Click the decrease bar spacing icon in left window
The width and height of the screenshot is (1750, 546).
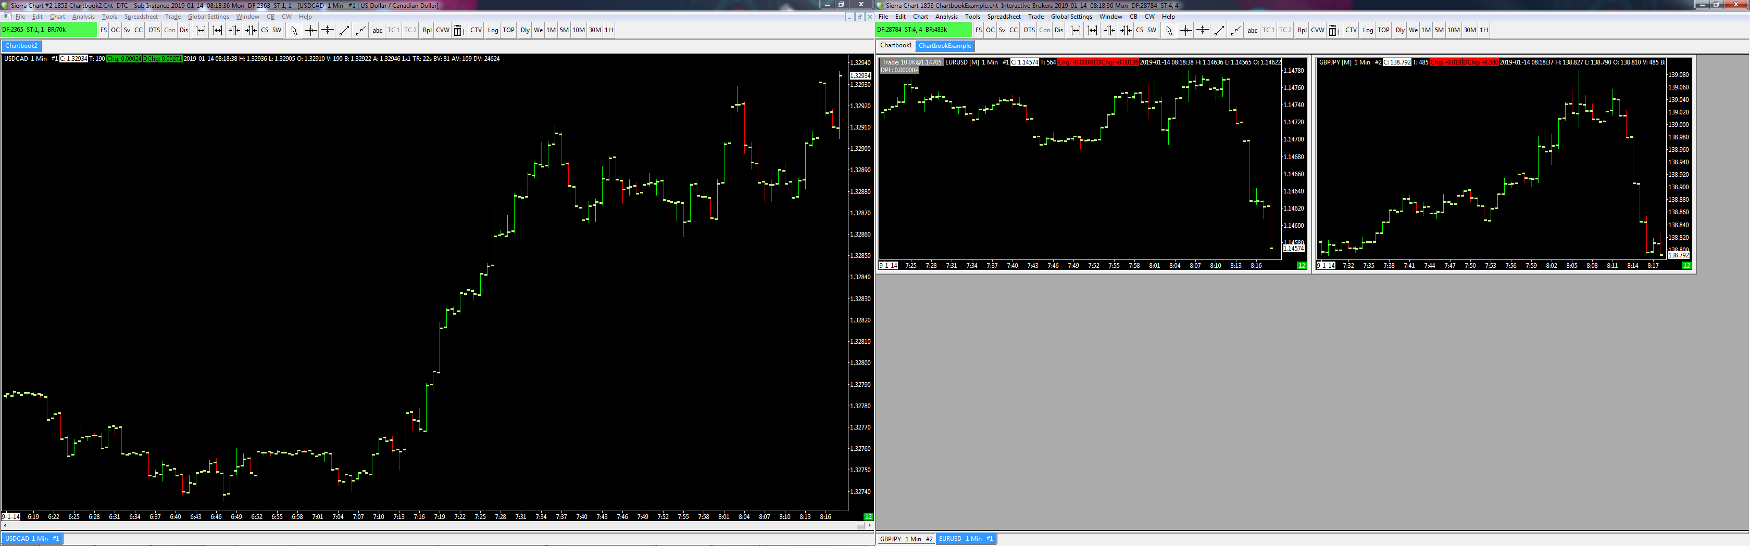click(234, 30)
